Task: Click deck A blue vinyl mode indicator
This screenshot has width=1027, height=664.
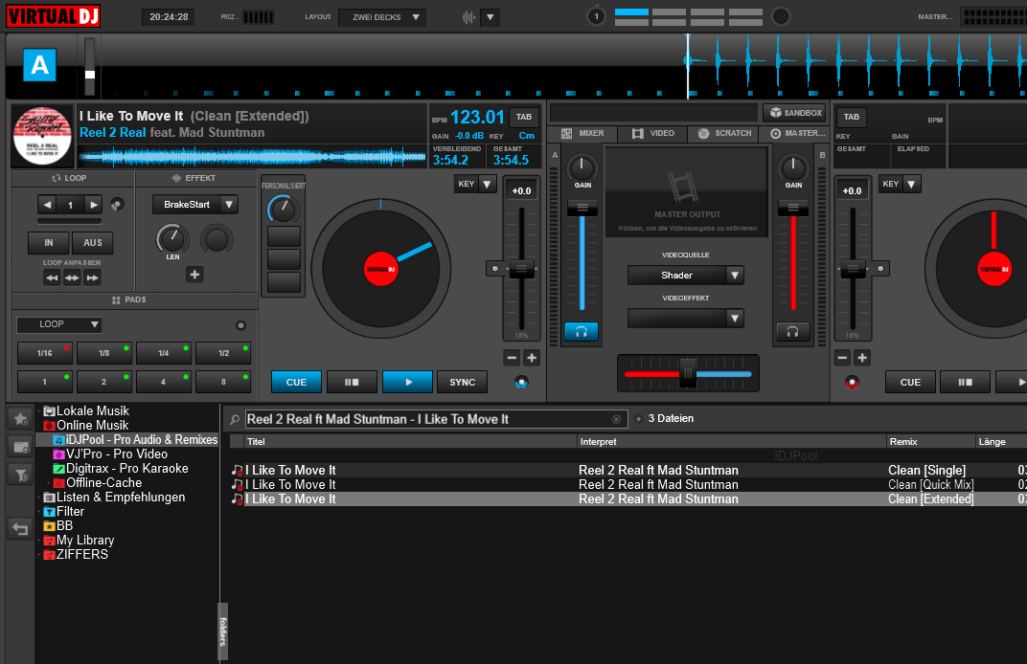Action: click(x=521, y=382)
